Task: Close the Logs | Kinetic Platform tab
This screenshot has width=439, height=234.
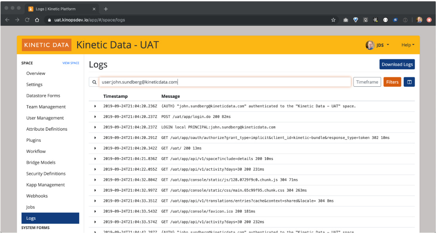Action: coord(94,9)
